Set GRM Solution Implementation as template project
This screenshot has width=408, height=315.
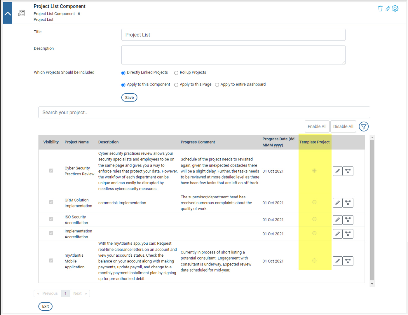point(314,202)
